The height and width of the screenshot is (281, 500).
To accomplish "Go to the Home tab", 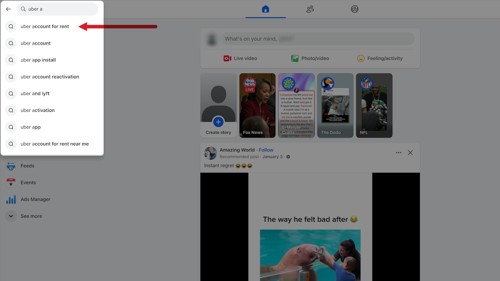I will point(266,9).
